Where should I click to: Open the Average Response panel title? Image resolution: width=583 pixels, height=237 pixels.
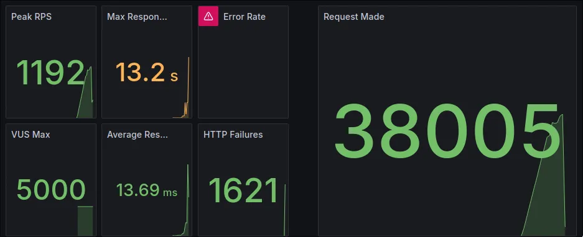(138, 135)
